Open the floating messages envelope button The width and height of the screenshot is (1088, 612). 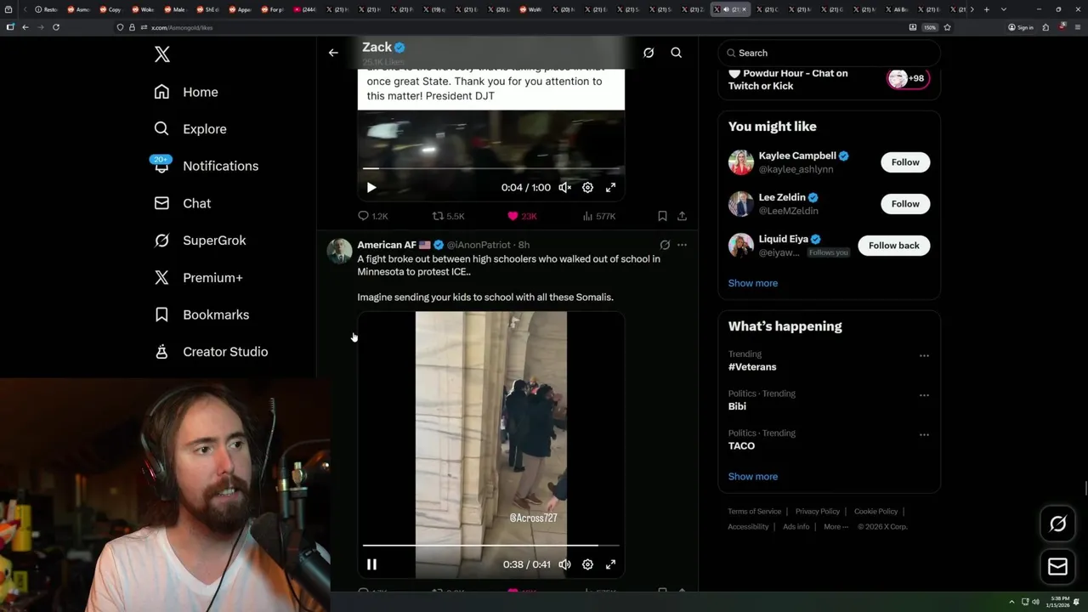1058,567
